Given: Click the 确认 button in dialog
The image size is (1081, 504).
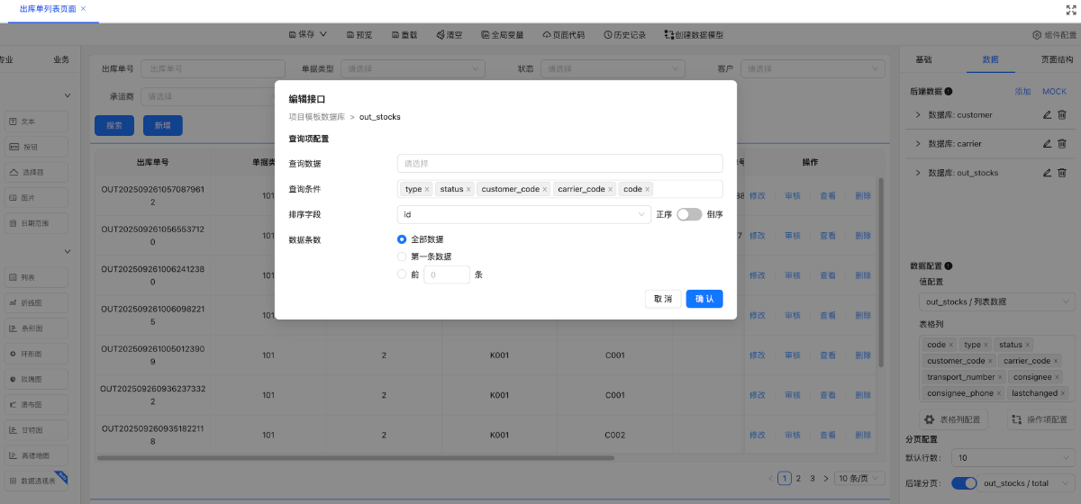Looking at the screenshot, I should [x=704, y=299].
